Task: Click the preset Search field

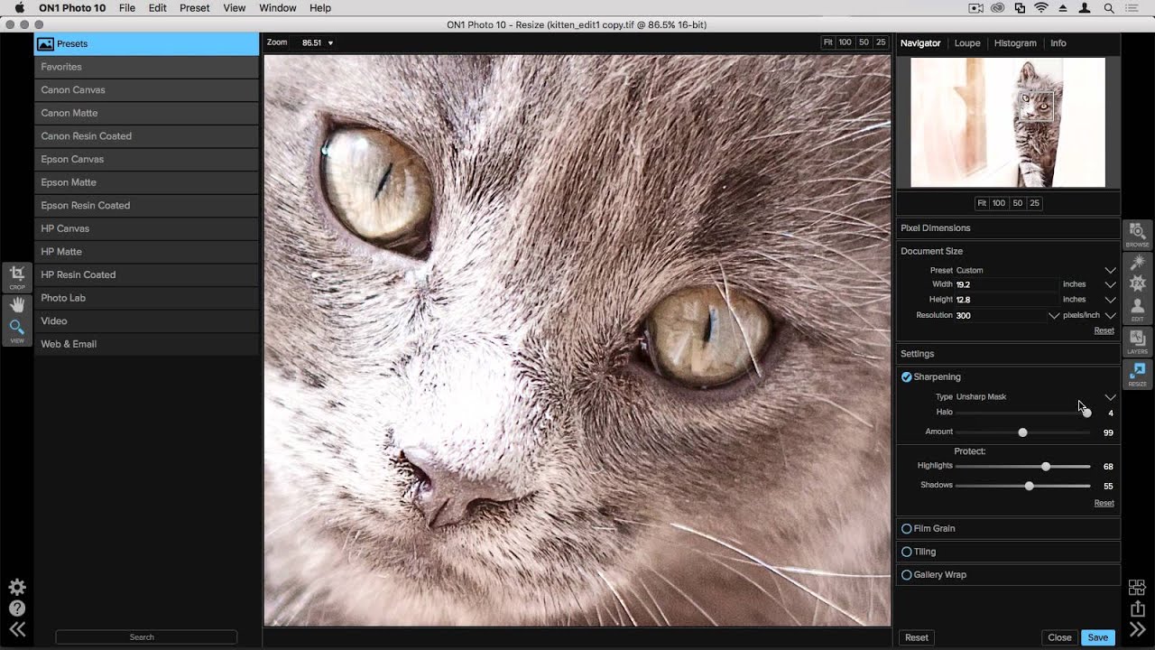Action: point(146,637)
